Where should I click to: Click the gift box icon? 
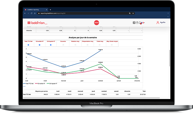point(137,23)
